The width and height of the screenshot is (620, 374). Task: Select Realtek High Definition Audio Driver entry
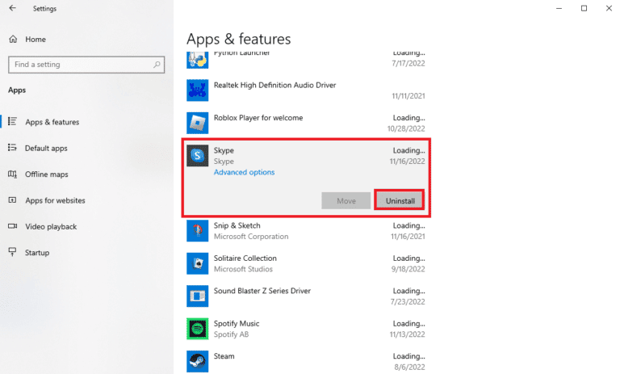(x=306, y=90)
